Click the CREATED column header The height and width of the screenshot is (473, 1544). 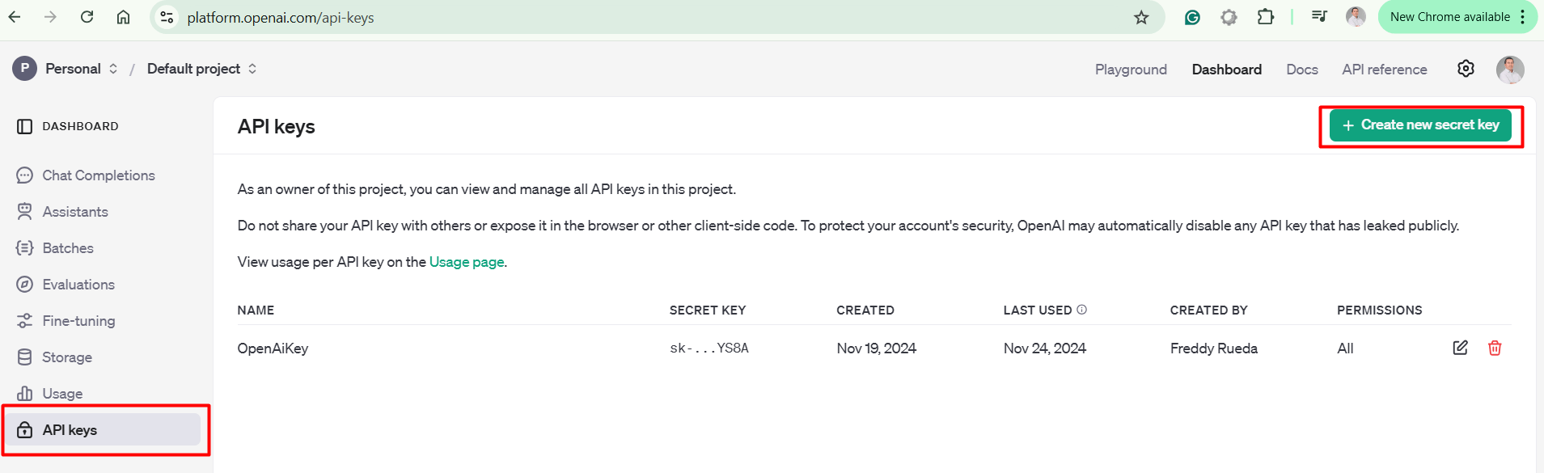tap(865, 310)
